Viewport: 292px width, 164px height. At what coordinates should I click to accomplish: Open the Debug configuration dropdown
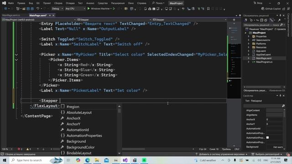tap(57, 9)
